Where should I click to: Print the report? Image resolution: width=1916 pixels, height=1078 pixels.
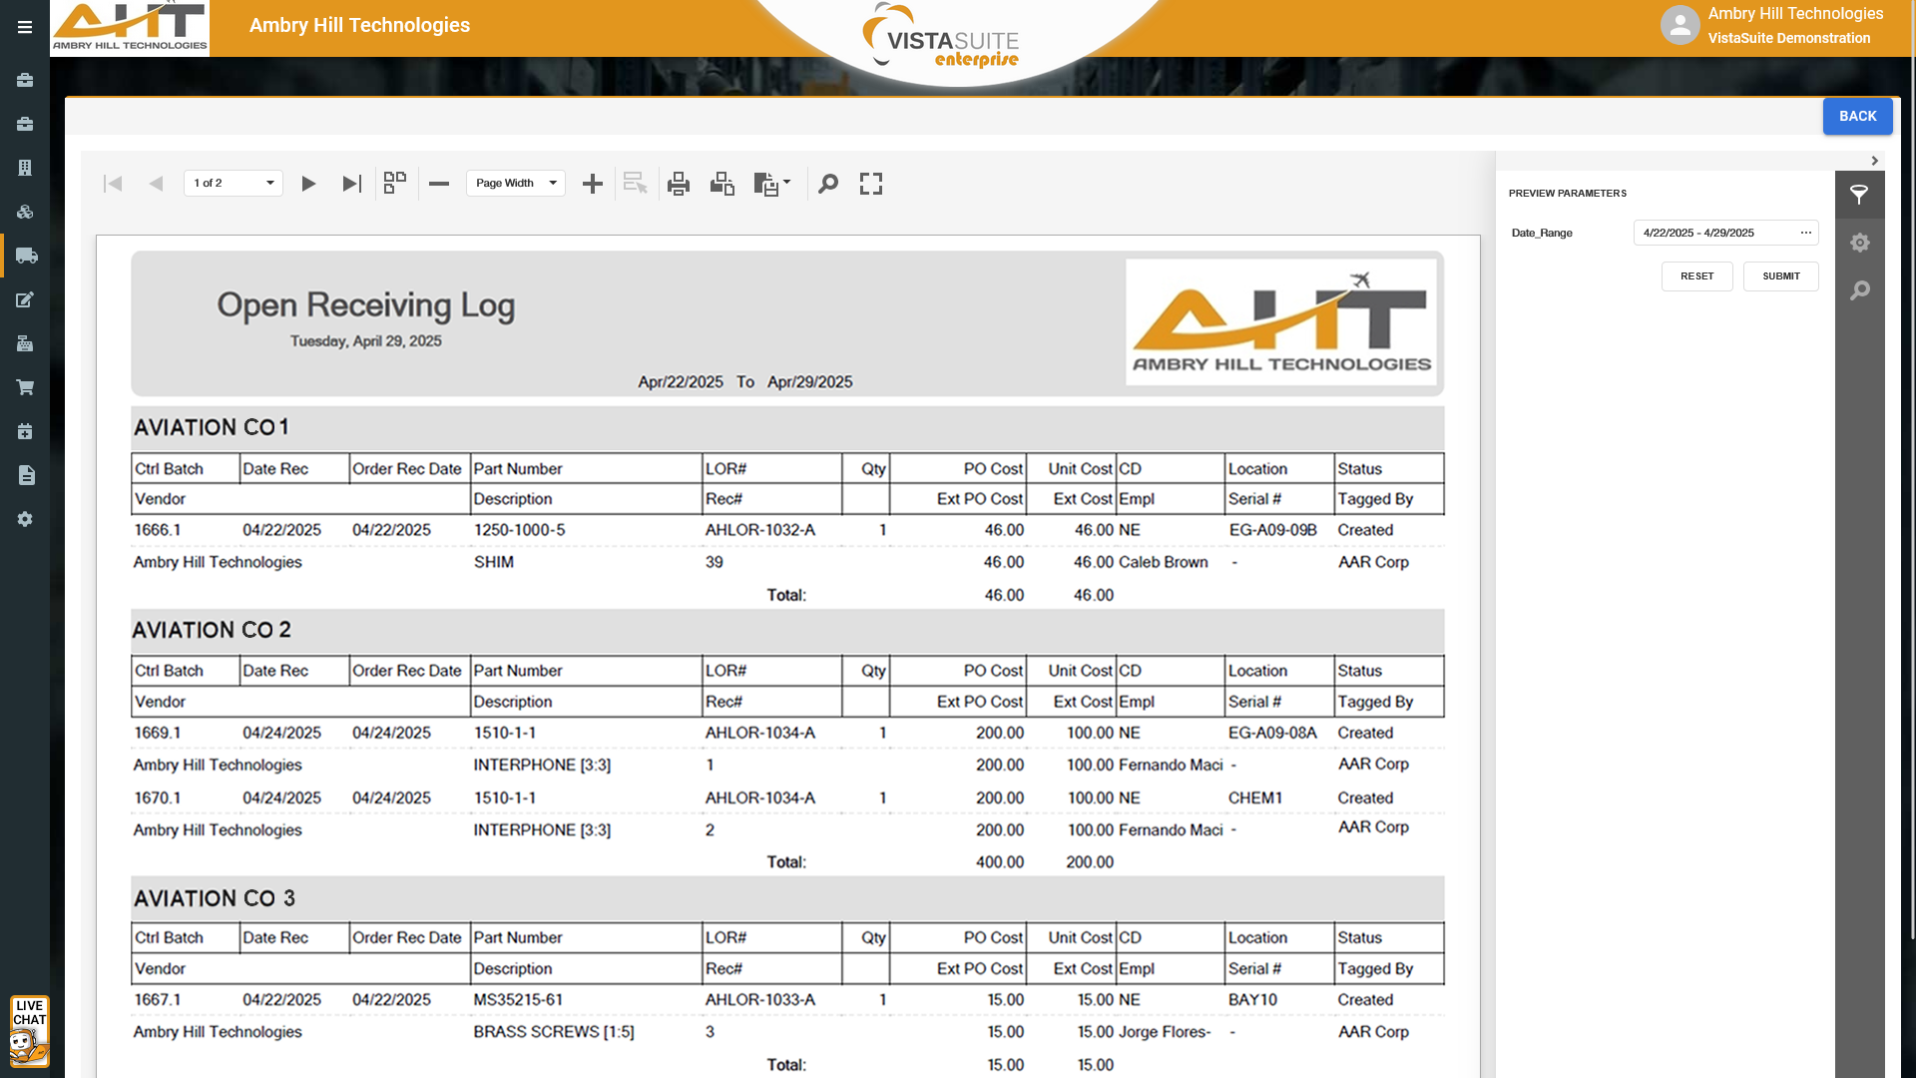click(x=679, y=184)
